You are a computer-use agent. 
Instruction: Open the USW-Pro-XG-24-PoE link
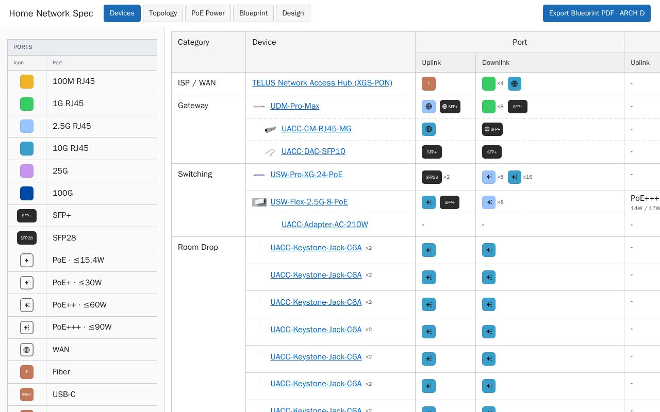click(x=306, y=175)
